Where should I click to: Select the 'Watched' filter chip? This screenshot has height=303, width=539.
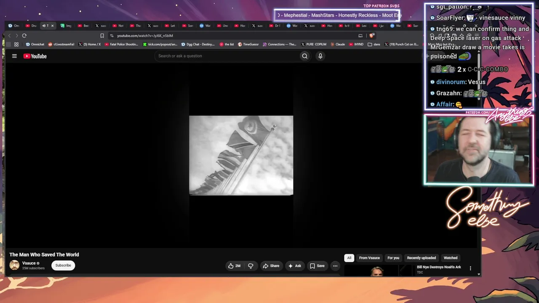click(451, 258)
